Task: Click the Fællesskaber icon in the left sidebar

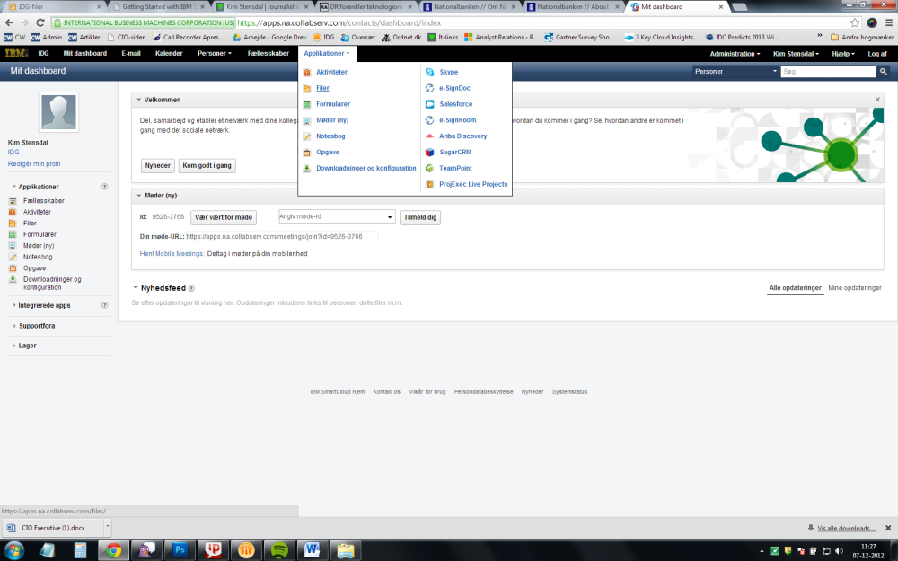Action: pos(13,201)
